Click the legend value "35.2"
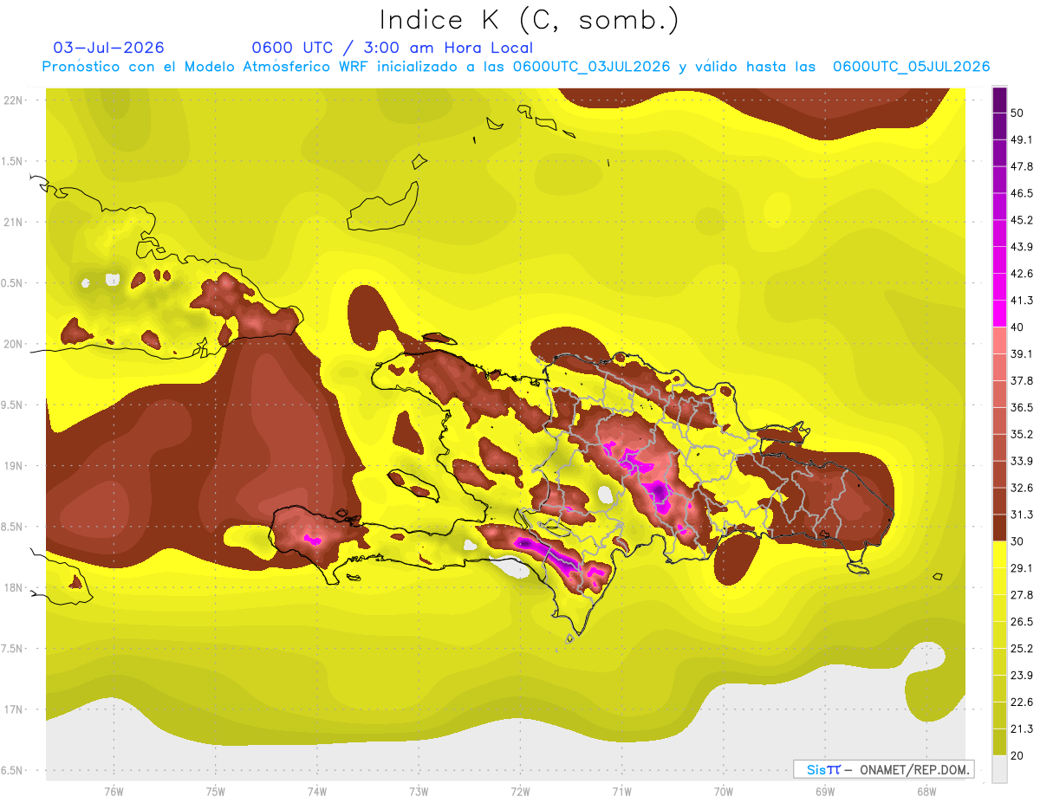The height and width of the screenshot is (803, 1040). (x=1021, y=434)
